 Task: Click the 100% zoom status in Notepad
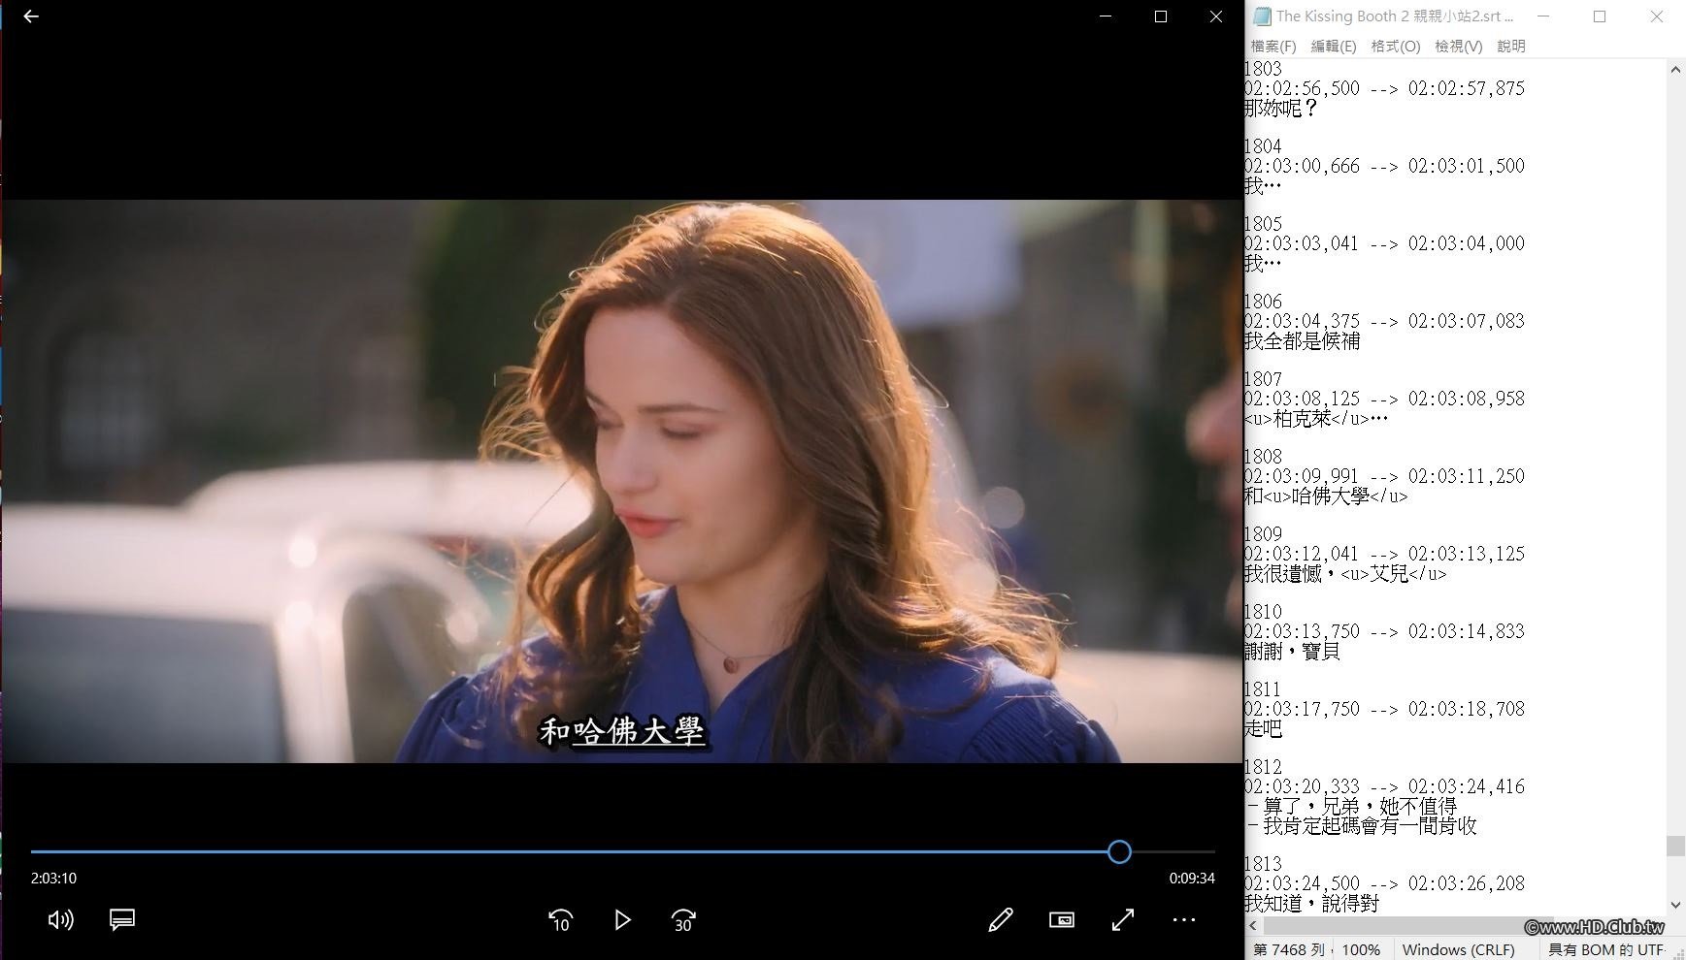tap(1361, 949)
